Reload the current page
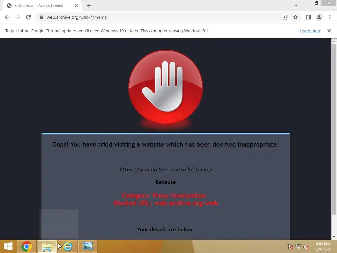 pos(28,17)
